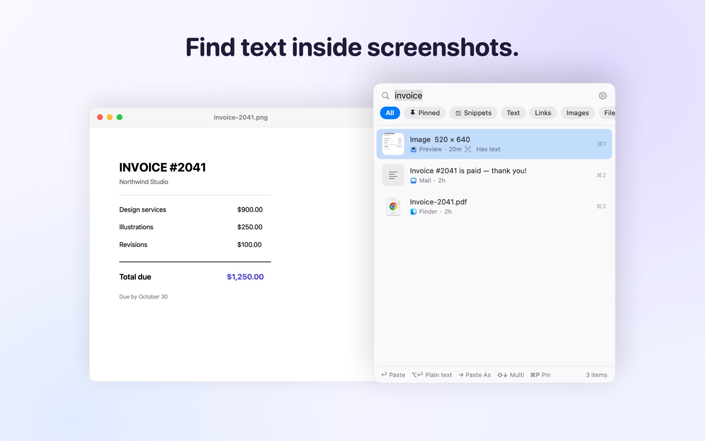Select Invoice #2041 is paid result
Screen dimensions: 705x441
[x=494, y=175]
